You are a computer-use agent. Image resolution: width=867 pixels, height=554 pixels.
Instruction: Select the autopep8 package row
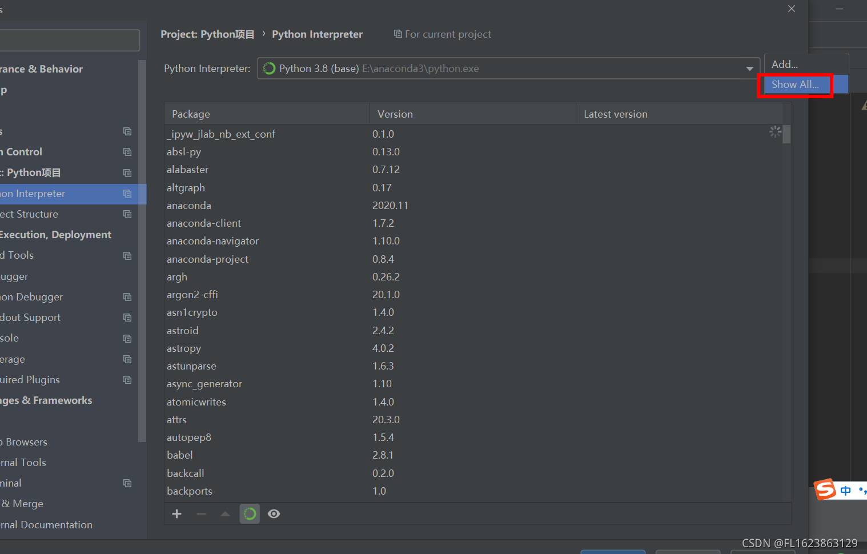473,437
